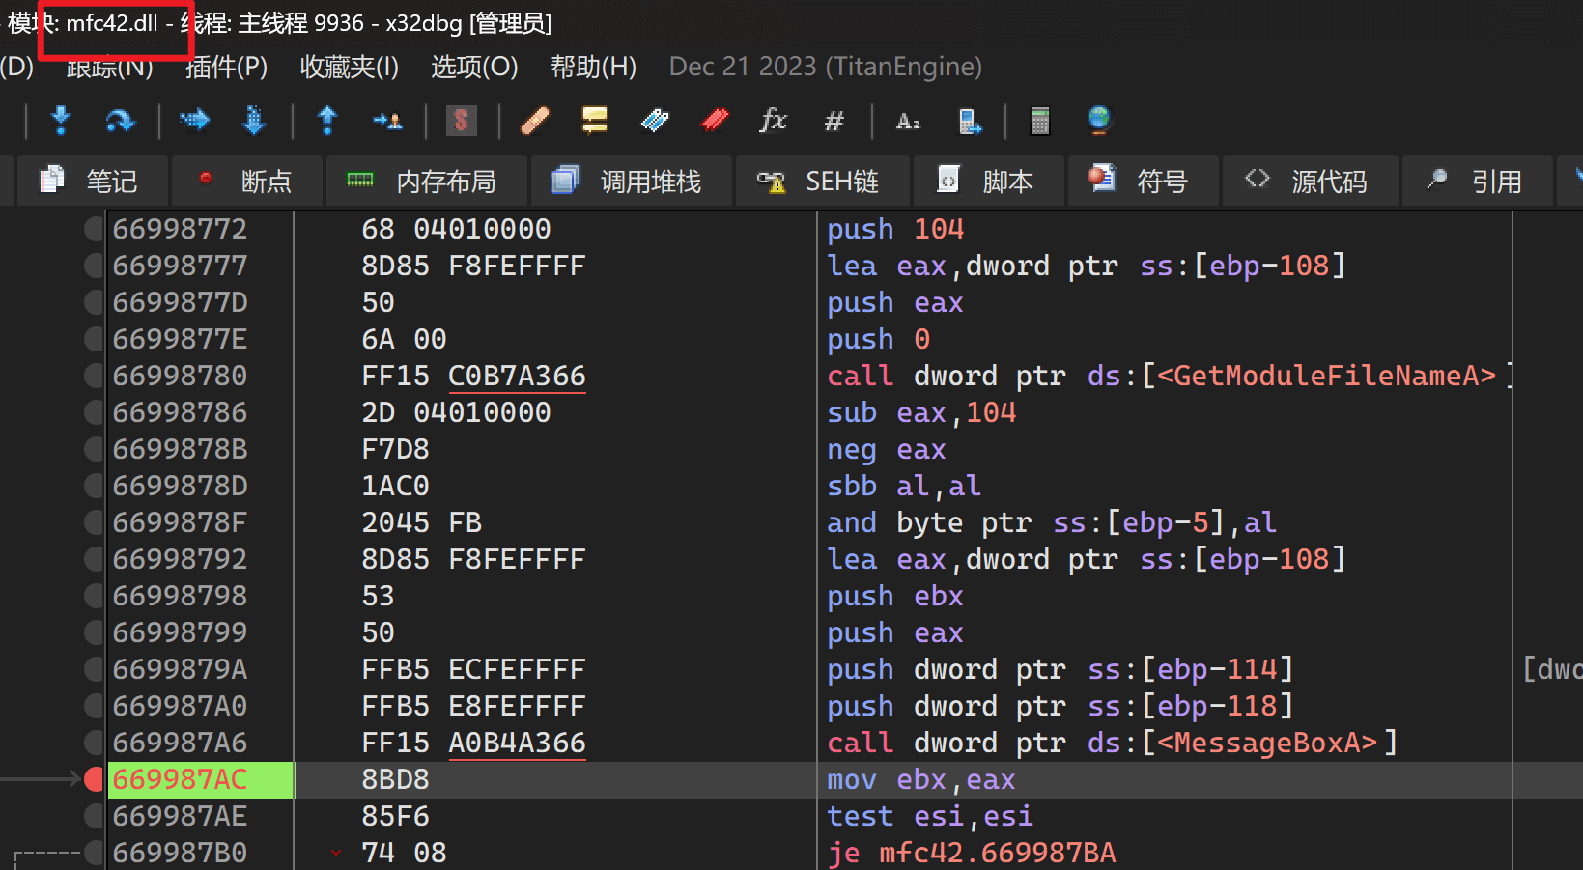Show the Functions list fx icon
This screenshot has width=1583, height=870.
click(x=774, y=121)
